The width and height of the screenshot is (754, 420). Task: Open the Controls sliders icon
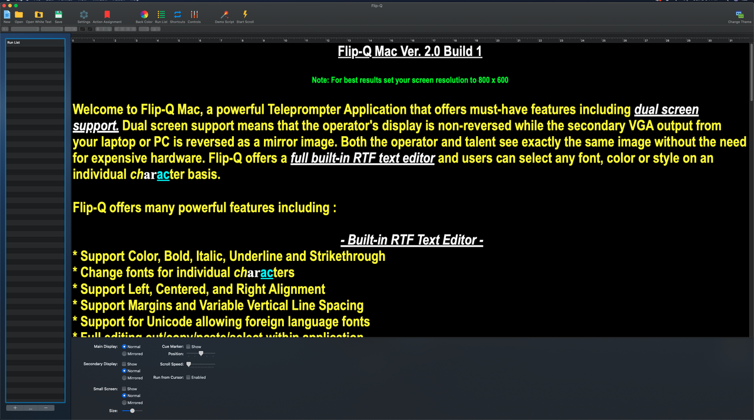[x=194, y=15]
